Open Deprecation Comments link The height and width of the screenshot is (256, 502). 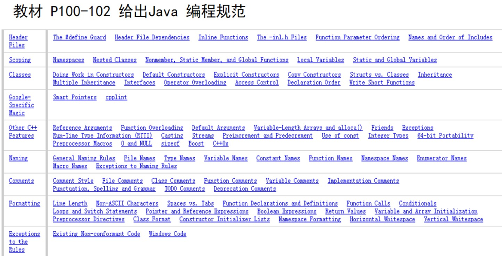click(x=245, y=189)
